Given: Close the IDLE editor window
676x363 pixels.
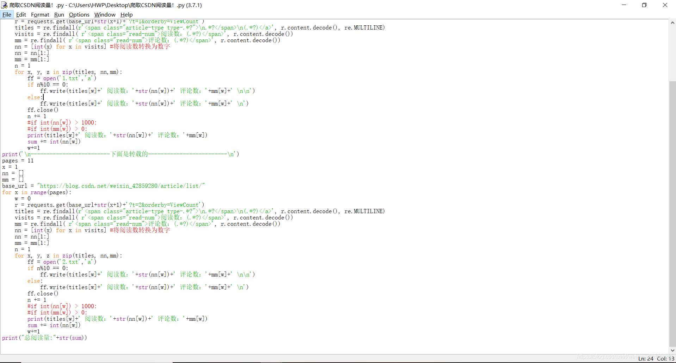Looking at the screenshot, I should coord(665,5).
